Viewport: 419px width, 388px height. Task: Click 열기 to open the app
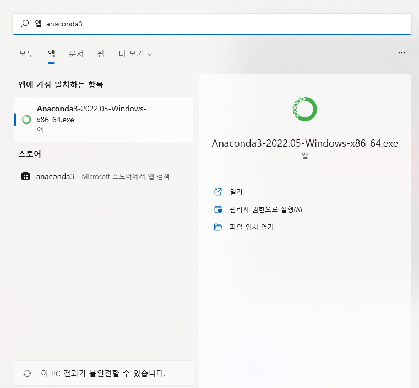tap(236, 192)
